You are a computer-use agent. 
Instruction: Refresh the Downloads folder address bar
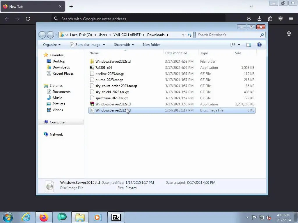[x=190, y=35]
